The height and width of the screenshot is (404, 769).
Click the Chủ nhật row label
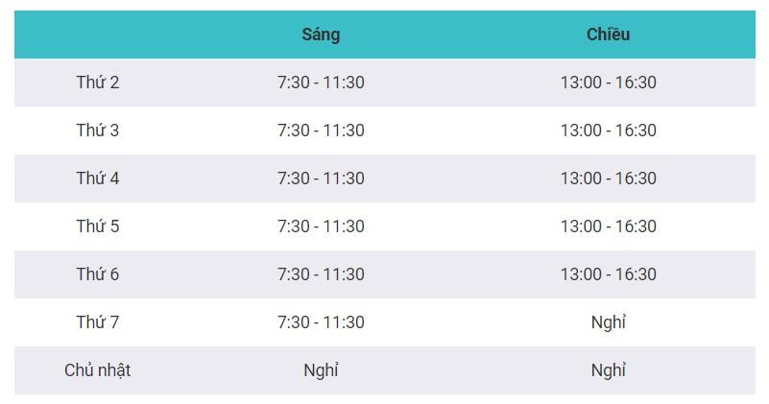tap(98, 370)
